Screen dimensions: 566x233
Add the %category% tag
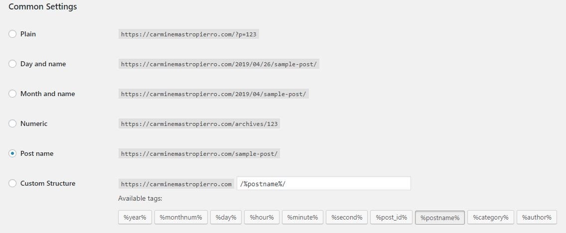click(x=491, y=218)
